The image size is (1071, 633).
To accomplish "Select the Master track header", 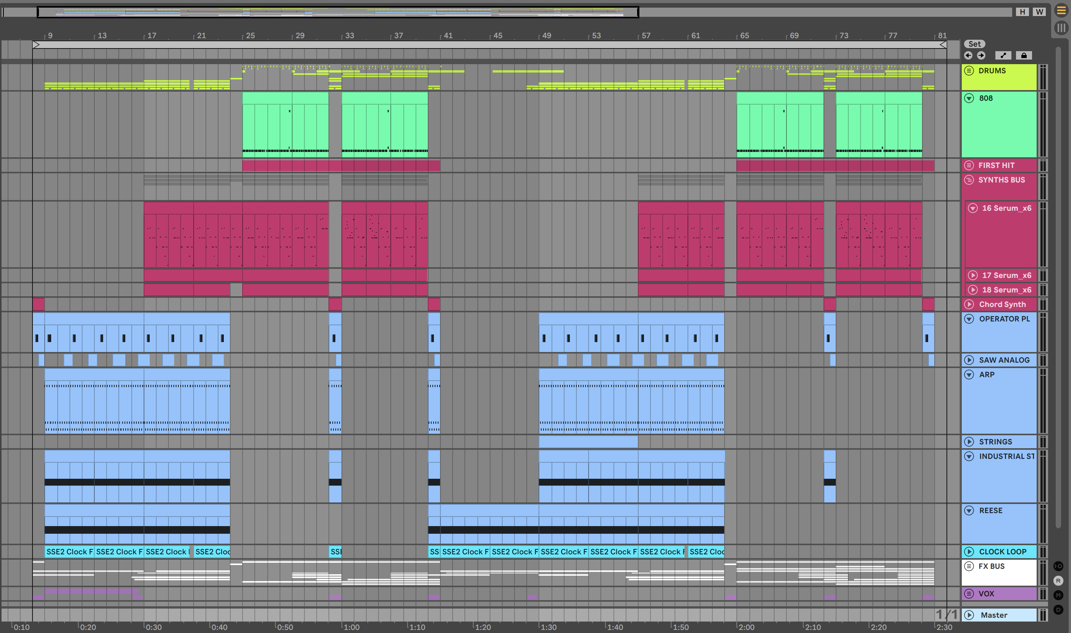I will (x=998, y=615).
